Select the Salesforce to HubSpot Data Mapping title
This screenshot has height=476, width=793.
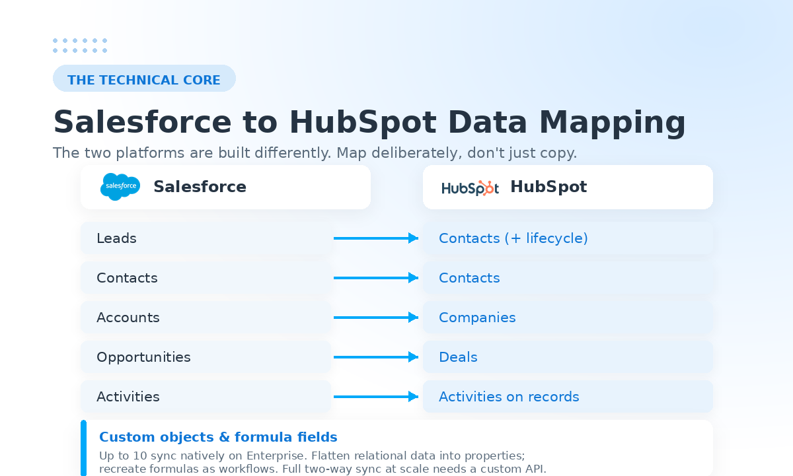pyautogui.click(x=369, y=123)
